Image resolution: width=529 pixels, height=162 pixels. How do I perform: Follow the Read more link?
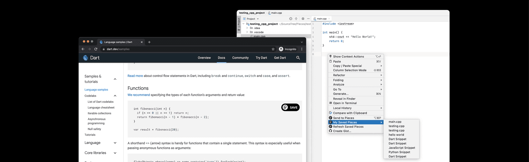pyautogui.click(x=135, y=76)
